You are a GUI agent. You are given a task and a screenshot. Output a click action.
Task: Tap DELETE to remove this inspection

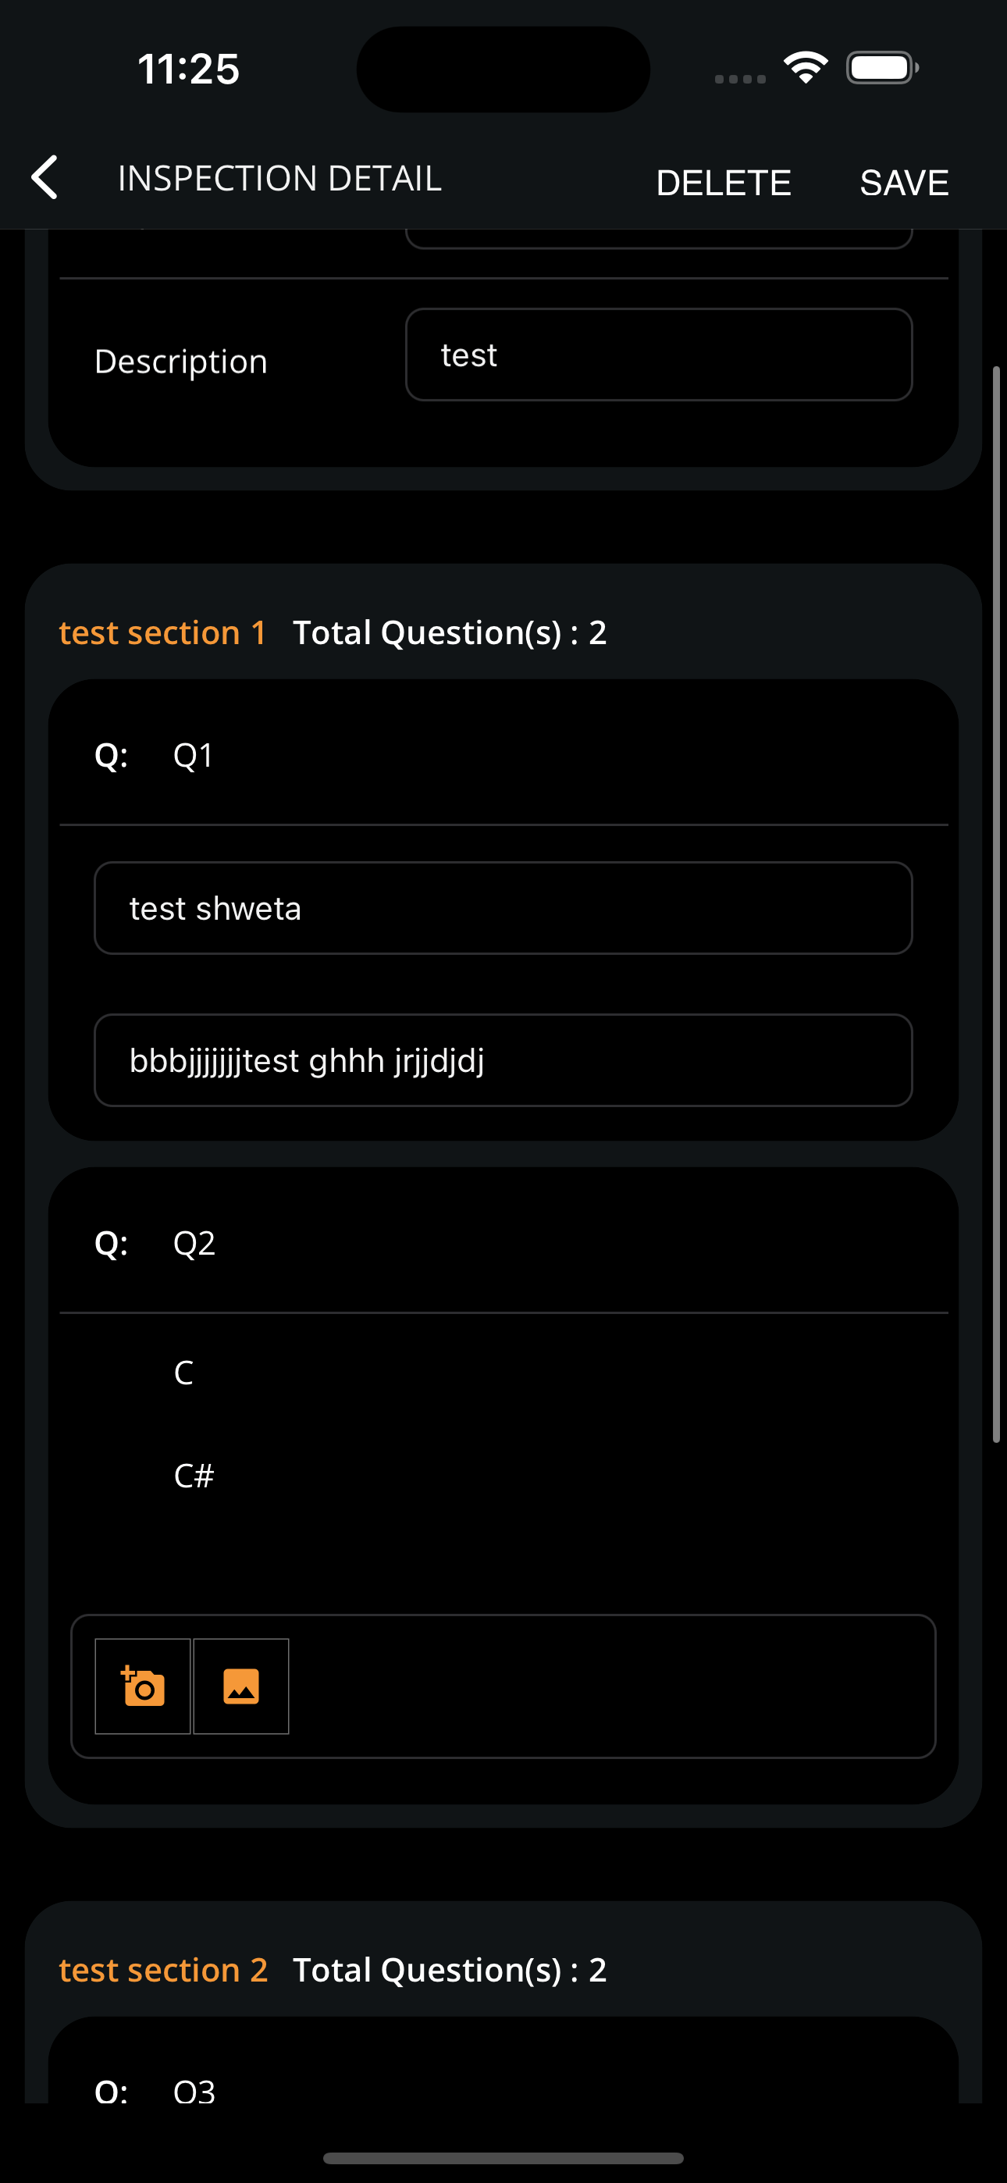(x=723, y=181)
